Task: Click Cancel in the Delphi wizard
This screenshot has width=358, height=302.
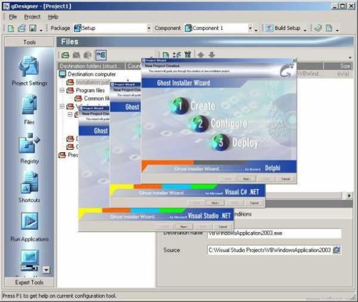Action: 285,179
